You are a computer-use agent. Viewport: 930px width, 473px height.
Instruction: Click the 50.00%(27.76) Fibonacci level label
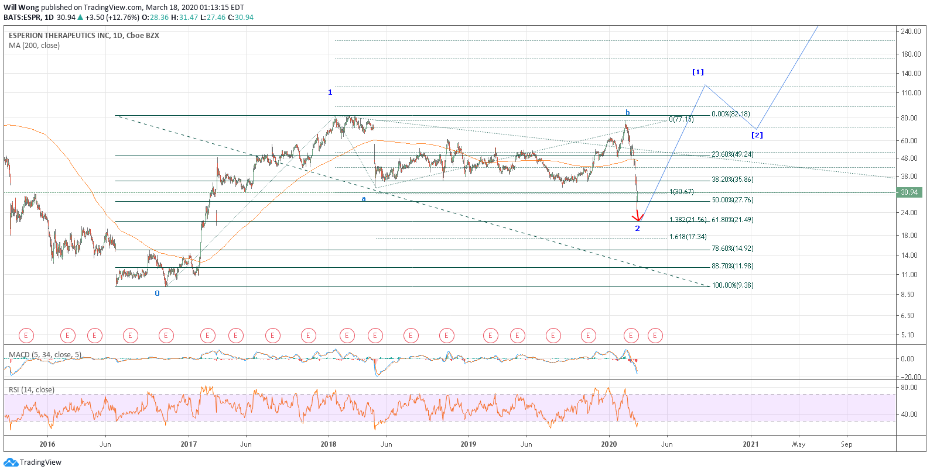pos(732,200)
